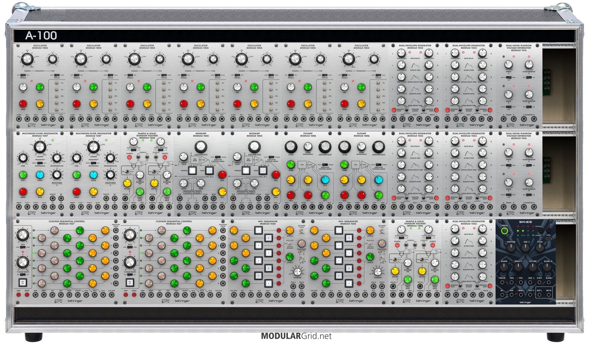Click step button 8 on left Mix-Sequencer
Screen dimensions: 593x343
coord(269,283)
